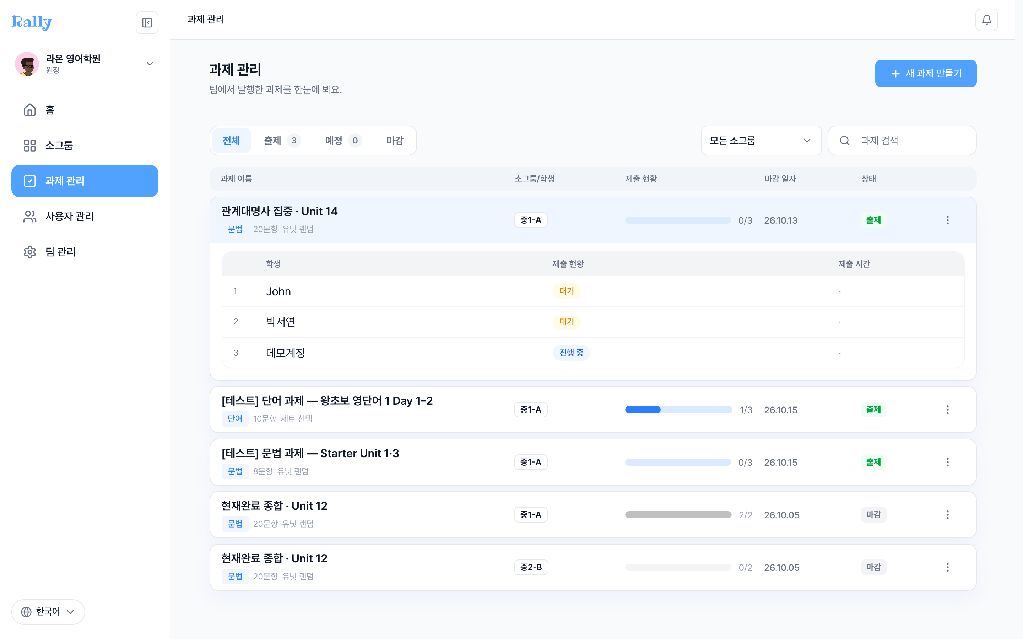
Task: Click the 마감 일자 column header
Action: point(780,179)
